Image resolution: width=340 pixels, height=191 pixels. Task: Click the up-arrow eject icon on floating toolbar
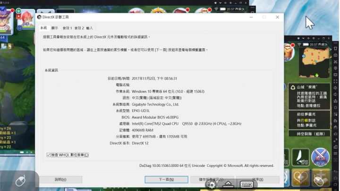[x=228, y=184]
